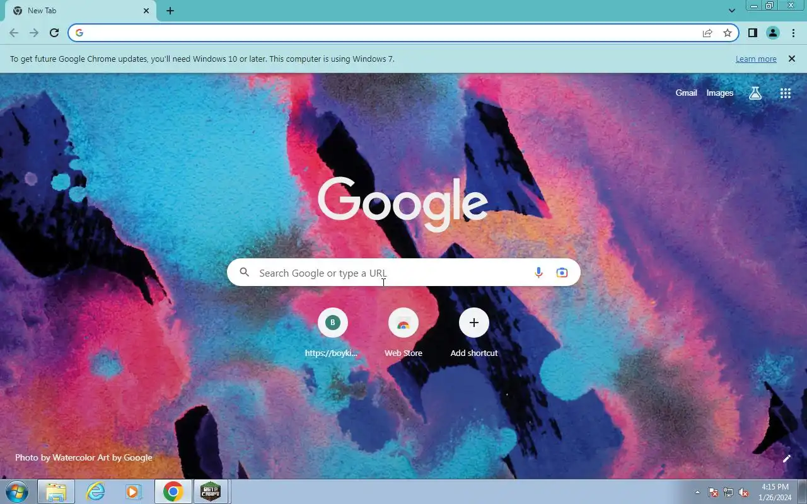Open the side panel icon
The height and width of the screenshot is (504, 807).
click(x=753, y=33)
